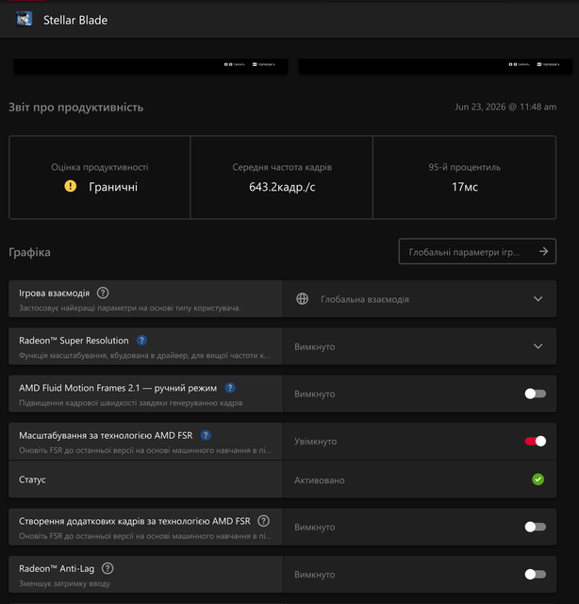Click the Граничні rating value
This screenshot has width=579, height=604.
point(113,187)
